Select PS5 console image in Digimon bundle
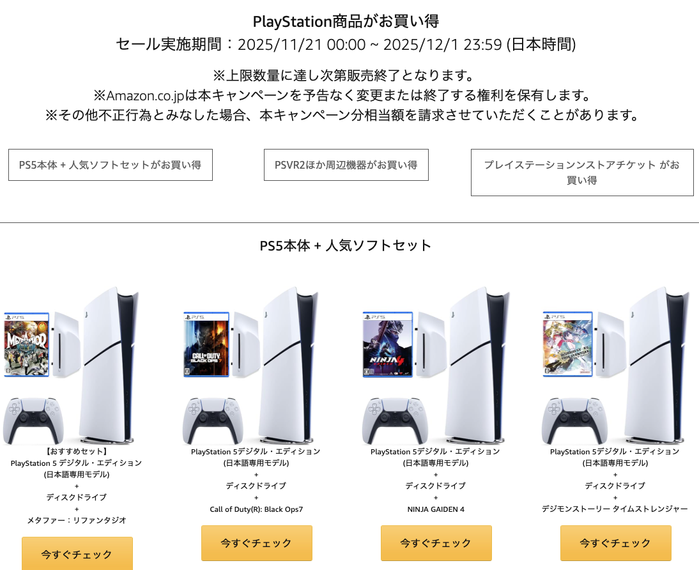 pyautogui.click(x=657, y=366)
